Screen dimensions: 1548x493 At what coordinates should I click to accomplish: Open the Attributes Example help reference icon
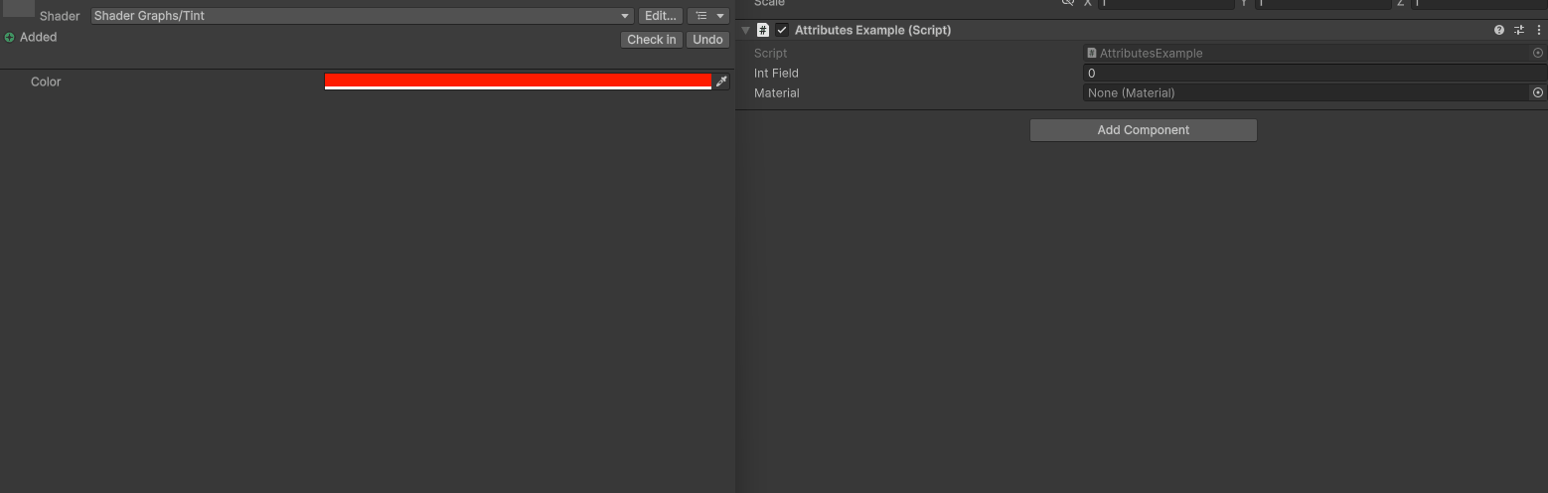(x=1499, y=30)
